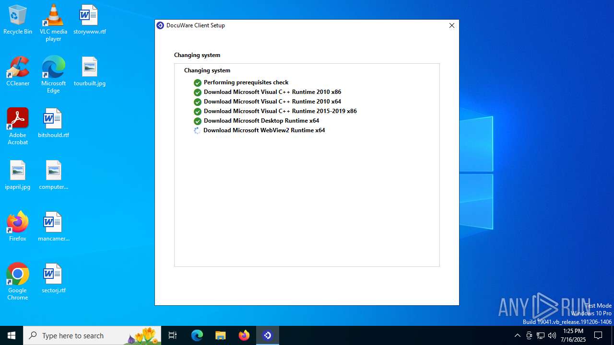Select the tourbuilt.jpg image file
Screen dimensions: 614x345
click(90, 72)
